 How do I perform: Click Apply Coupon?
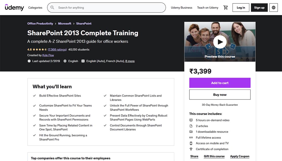(240, 156)
